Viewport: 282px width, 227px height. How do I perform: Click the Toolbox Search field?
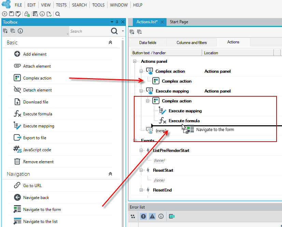(89, 31)
